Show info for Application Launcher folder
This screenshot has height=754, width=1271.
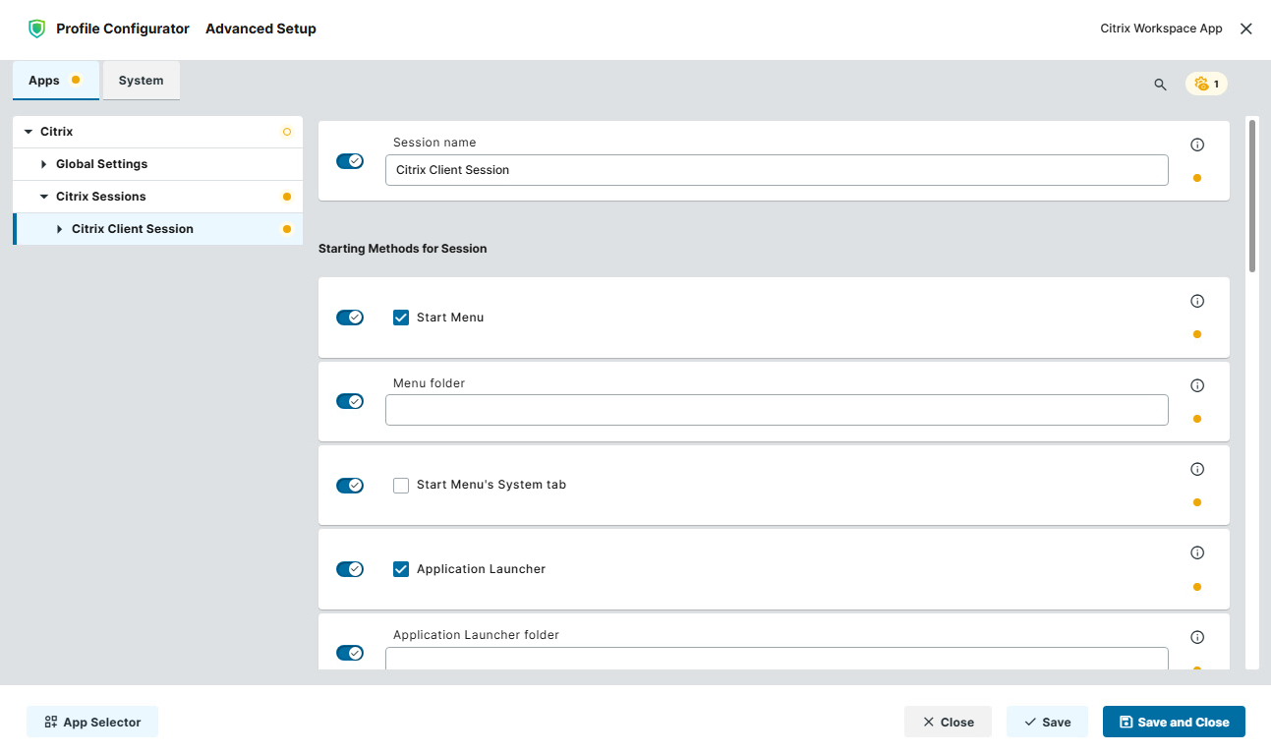pos(1197,636)
